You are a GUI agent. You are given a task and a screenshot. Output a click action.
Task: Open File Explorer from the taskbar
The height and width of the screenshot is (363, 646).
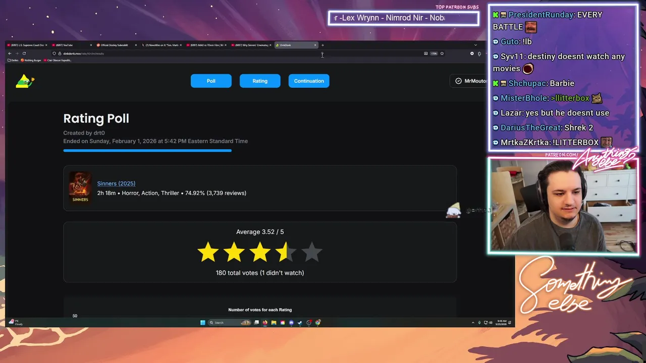(x=274, y=323)
